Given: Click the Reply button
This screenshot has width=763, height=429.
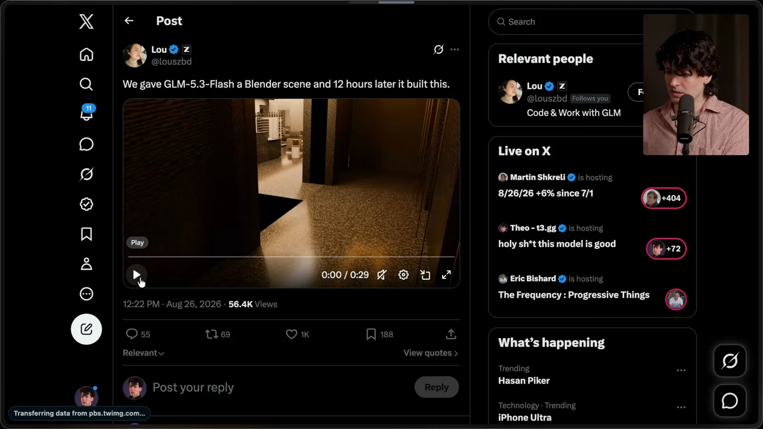Looking at the screenshot, I should tap(436, 387).
